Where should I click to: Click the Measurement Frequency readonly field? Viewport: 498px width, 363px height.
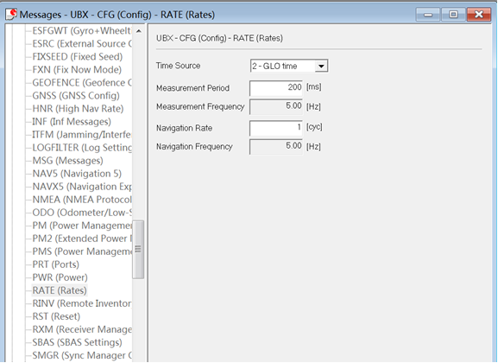(276, 106)
